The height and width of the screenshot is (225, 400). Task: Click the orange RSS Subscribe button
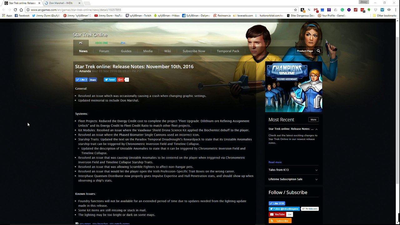tap(280, 221)
